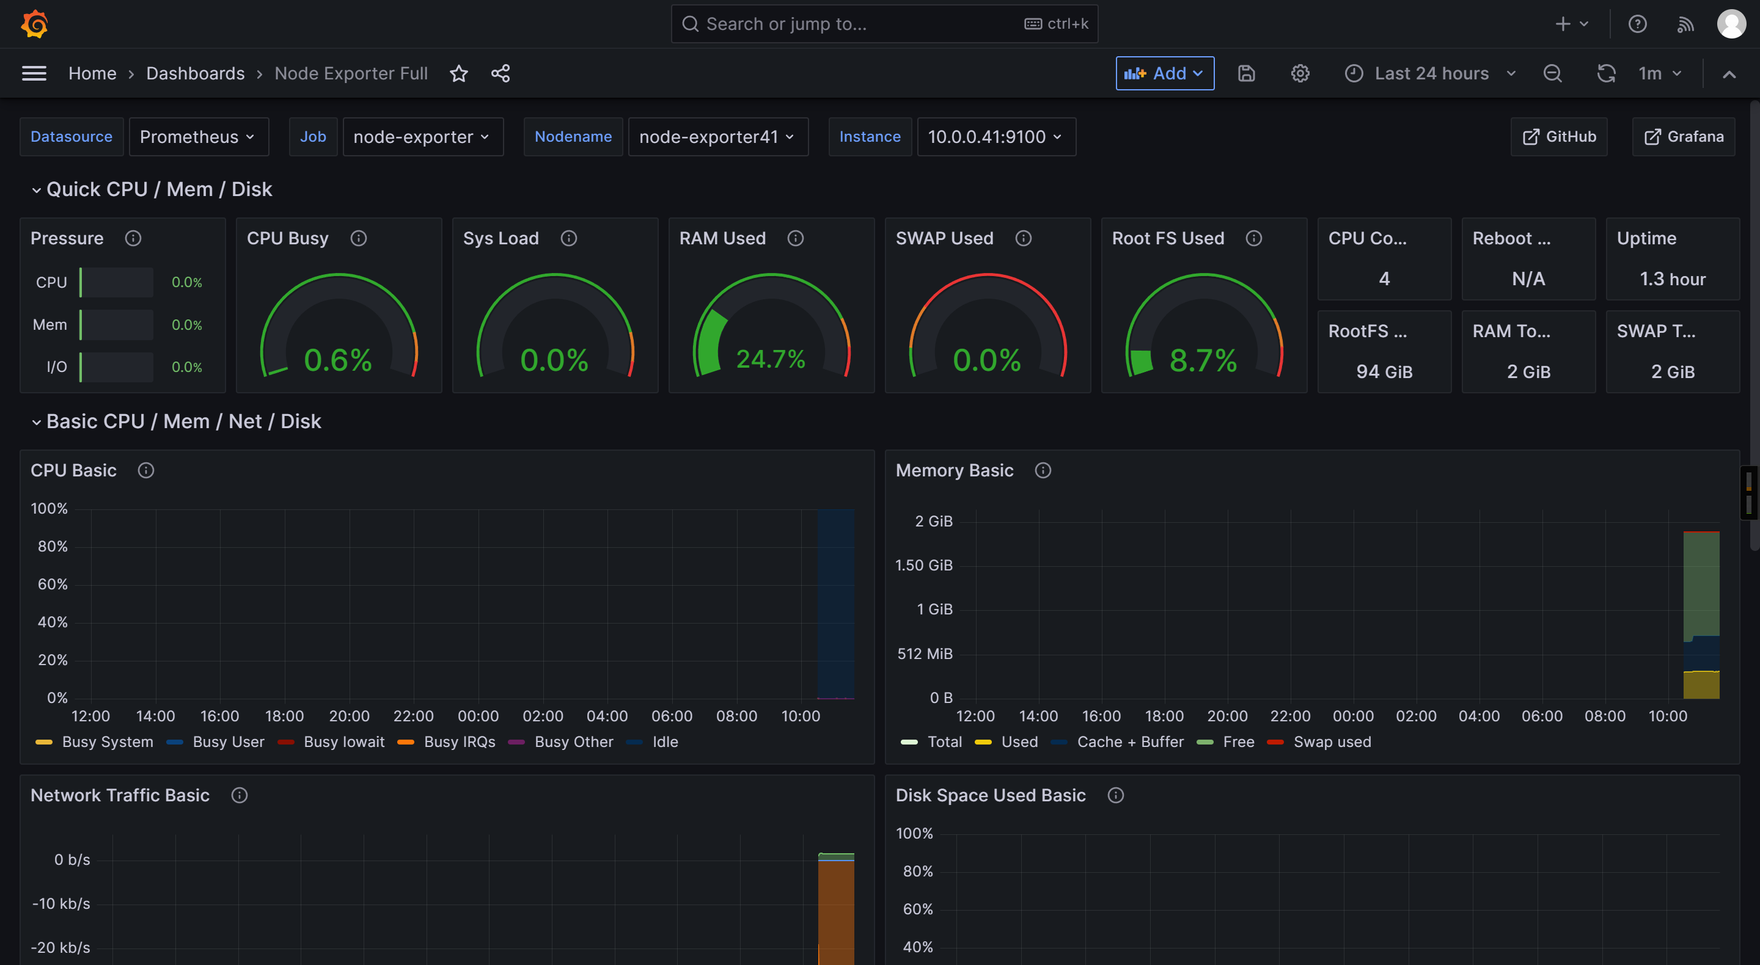Click the Add button
Screen dimensions: 1760x965
(x=1164, y=73)
